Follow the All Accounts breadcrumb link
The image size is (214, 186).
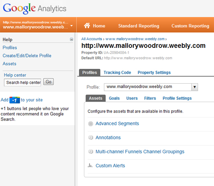(91, 39)
